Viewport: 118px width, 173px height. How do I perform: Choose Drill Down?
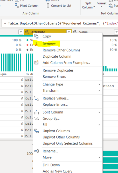pyautogui.click(x=51, y=165)
